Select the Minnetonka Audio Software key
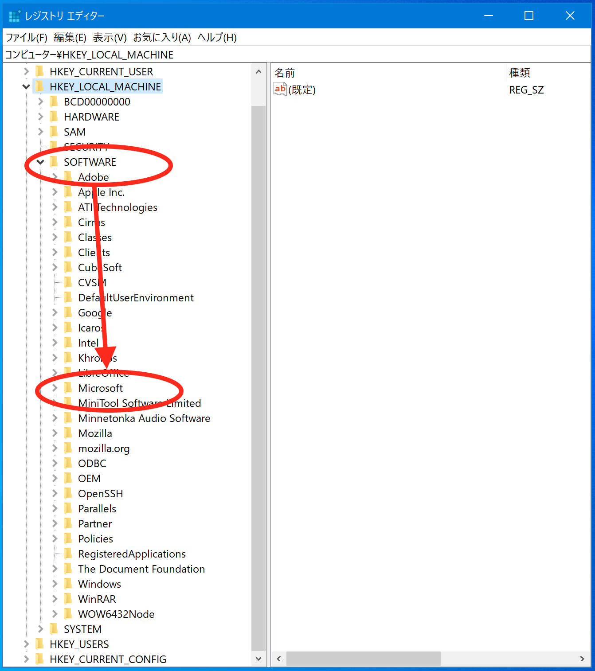 (144, 418)
